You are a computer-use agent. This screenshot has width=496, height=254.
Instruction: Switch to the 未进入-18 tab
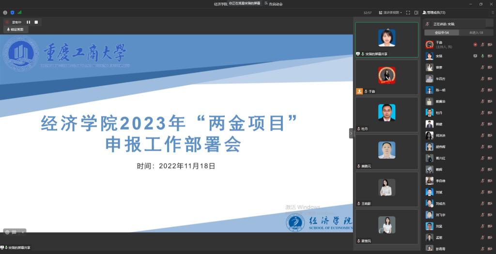coord(476,32)
